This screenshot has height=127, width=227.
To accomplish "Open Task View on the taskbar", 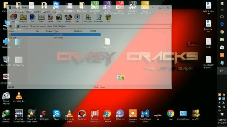I will point(222,17).
